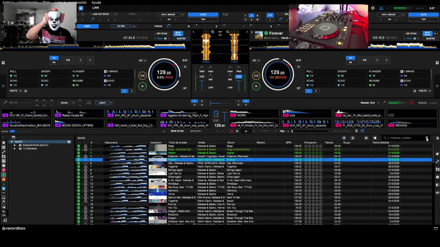Zoom out on the center waveform
Screen dimensions: 440x247
pyautogui.click(x=228, y=32)
